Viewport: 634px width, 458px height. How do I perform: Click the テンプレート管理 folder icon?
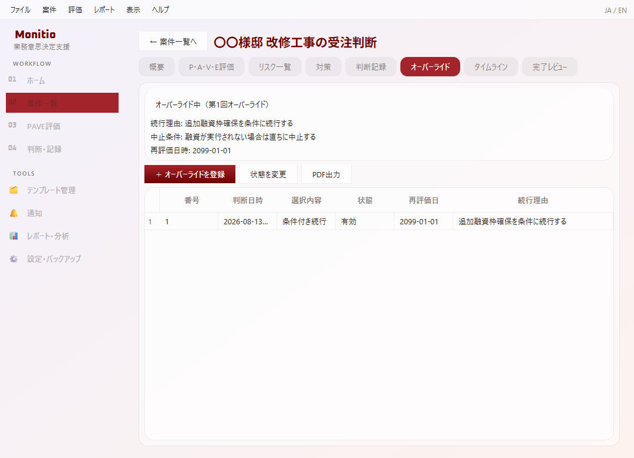(x=14, y=190)
